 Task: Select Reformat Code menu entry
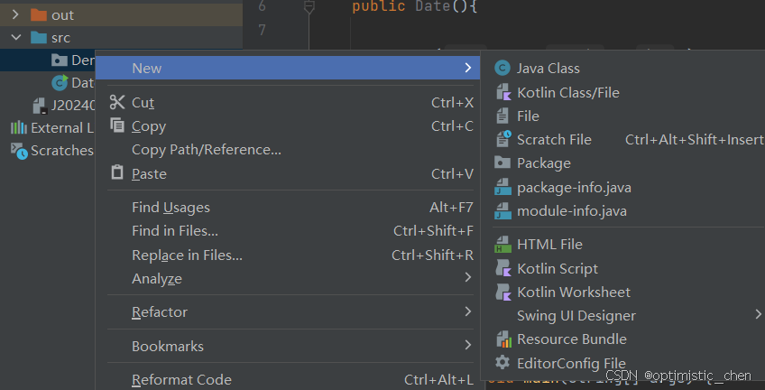181,380
